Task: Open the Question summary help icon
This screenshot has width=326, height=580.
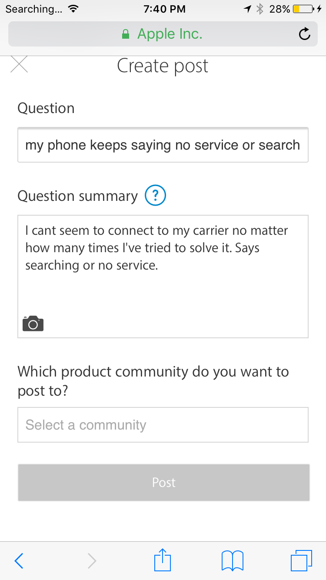Action: pyautogui.click(x=155, y=196)
